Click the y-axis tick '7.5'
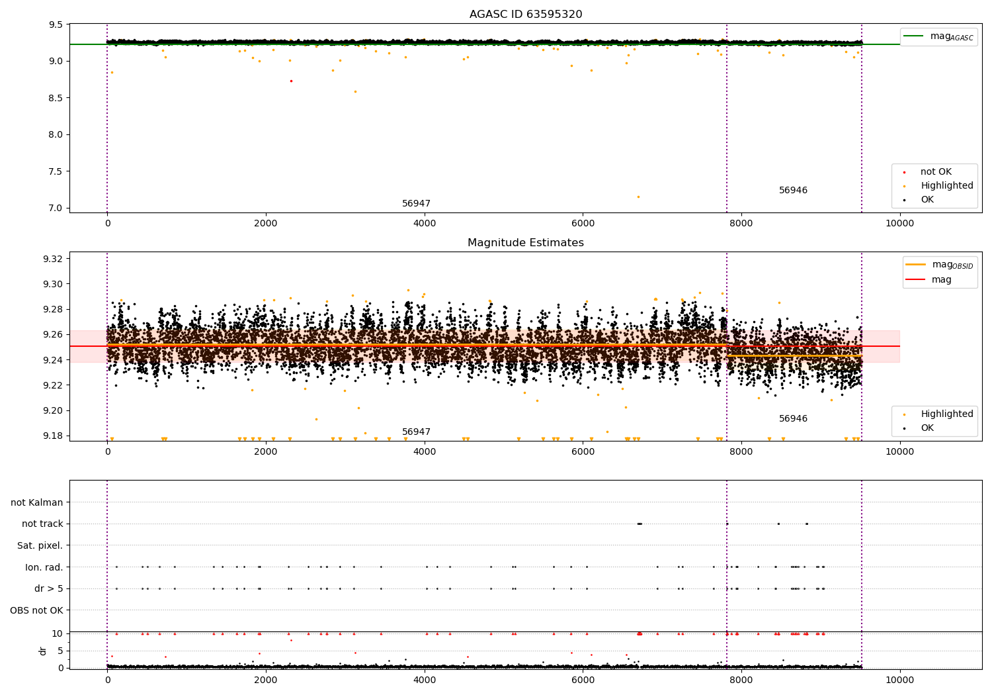Image resolution: width=992 pixels, height=695 pixels. pos(57,171)
